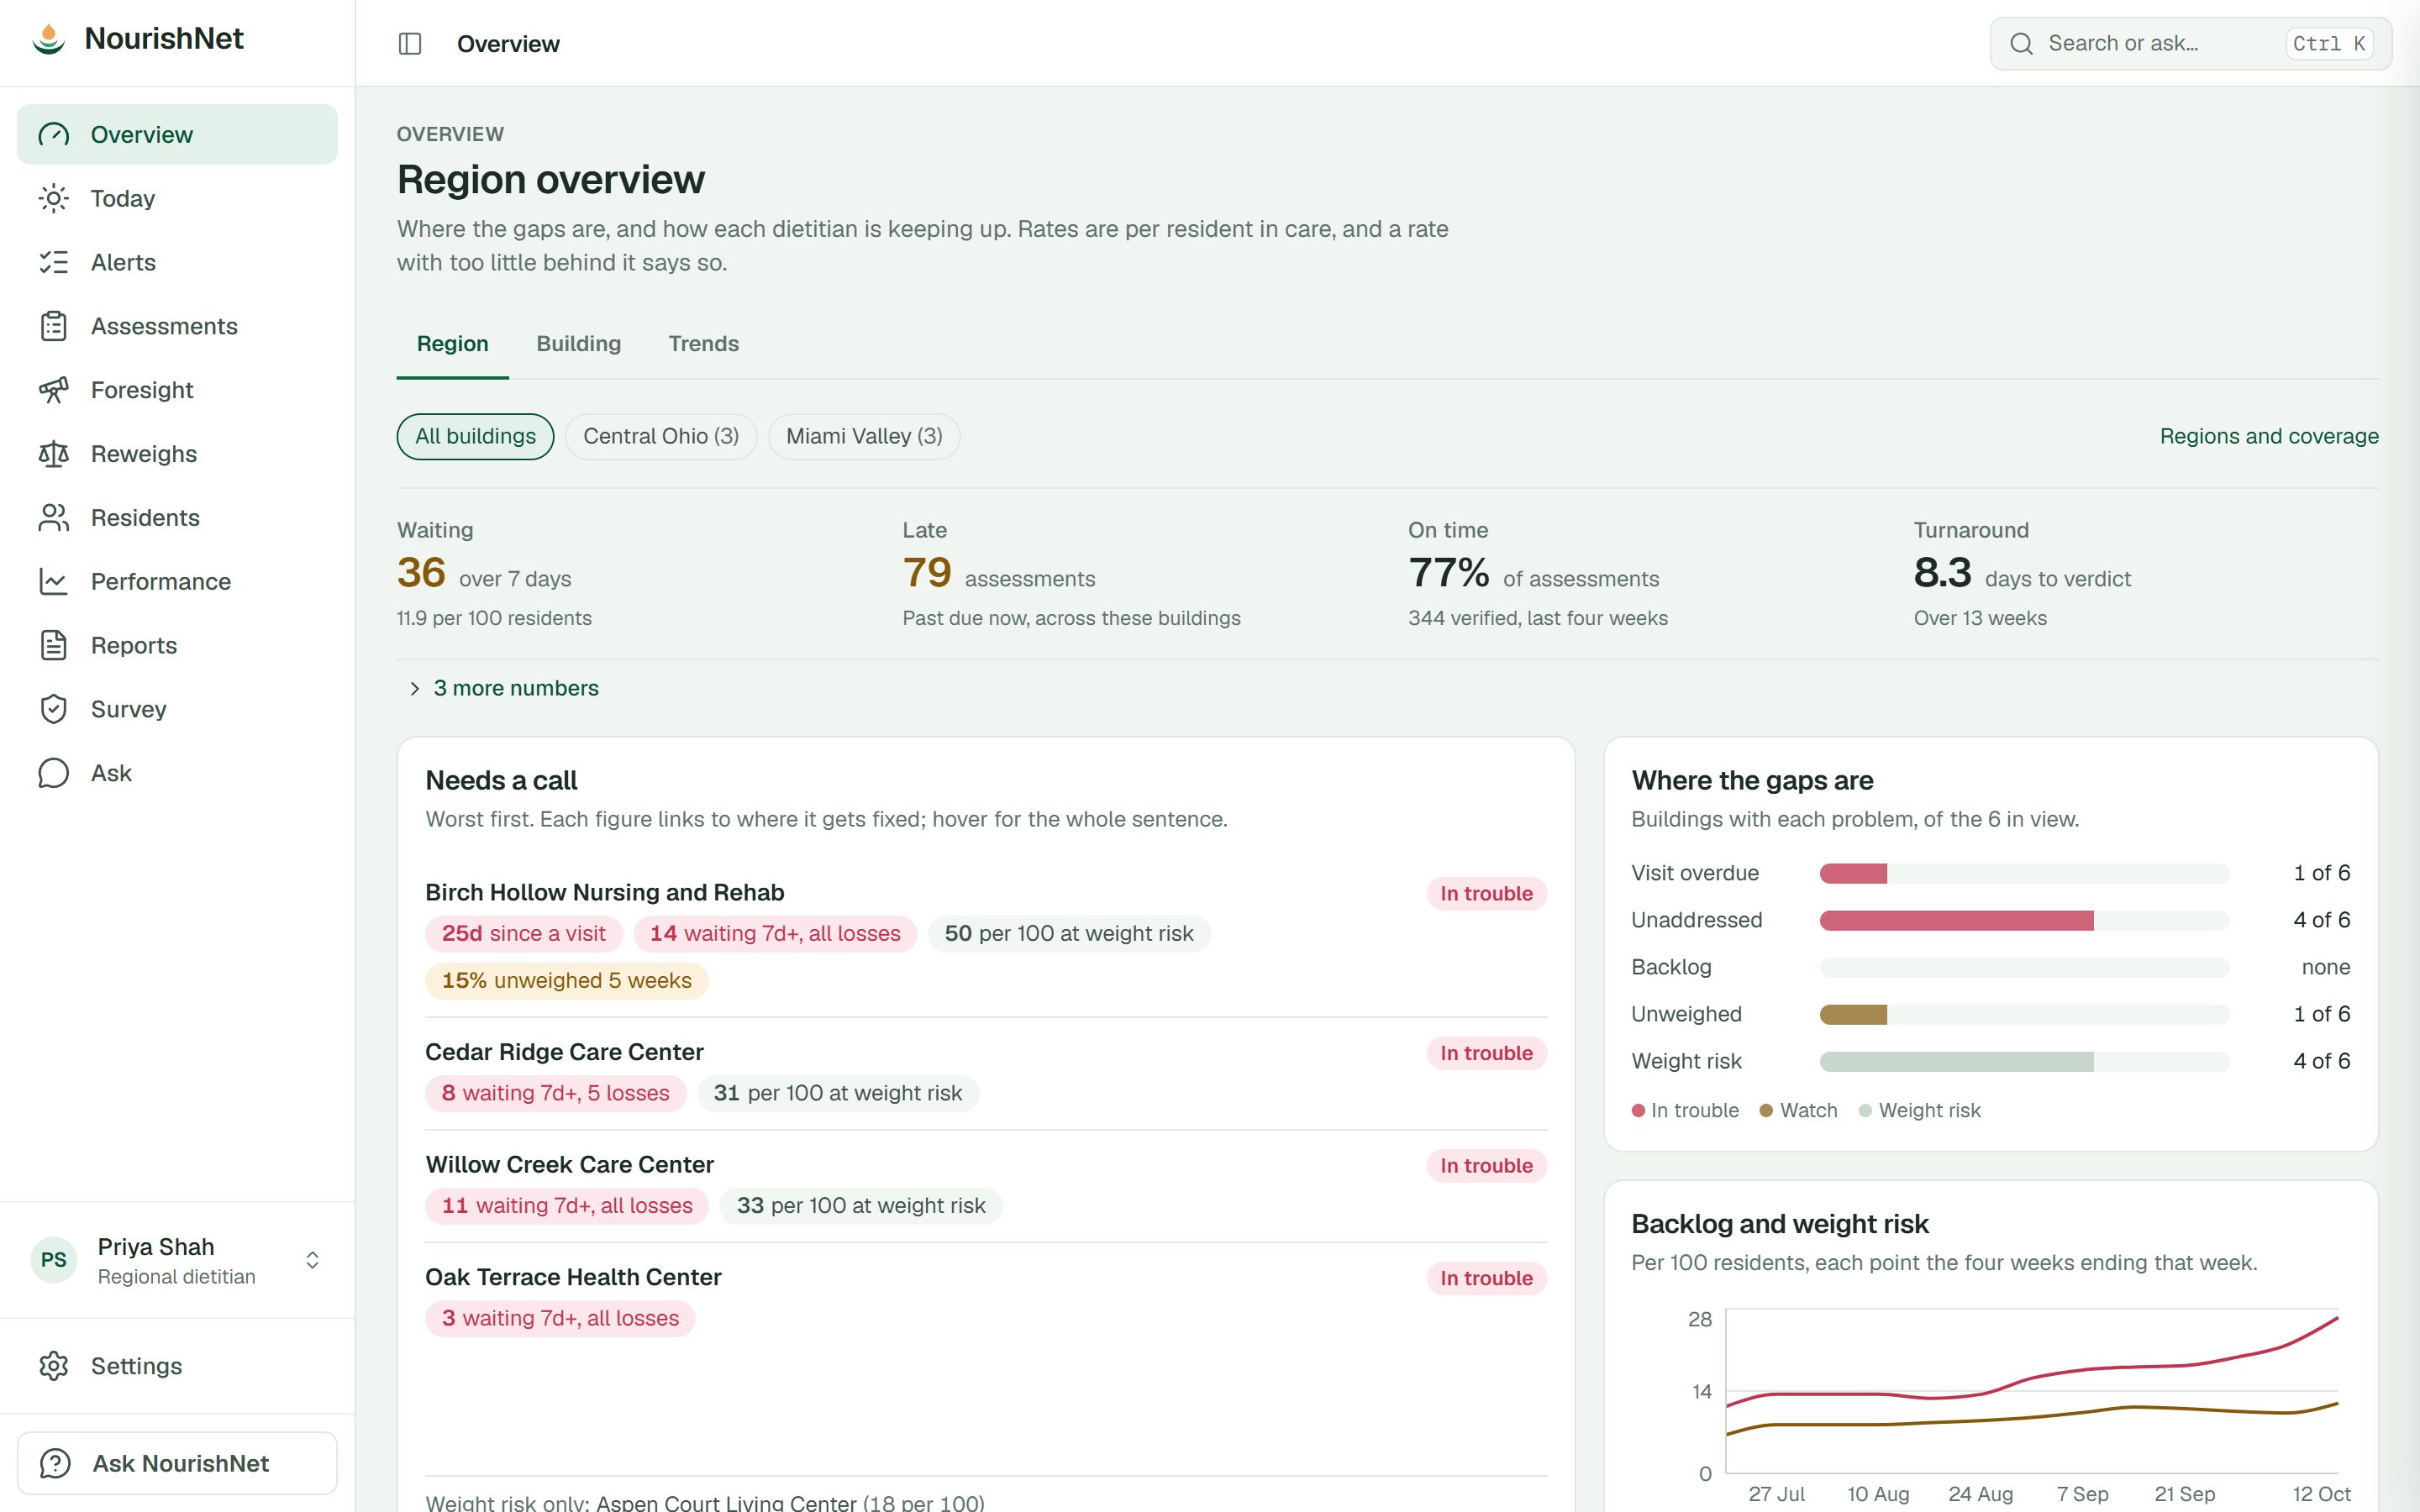
Task: Click 33 per 100 at weight risk chip
Action: 861,1206
